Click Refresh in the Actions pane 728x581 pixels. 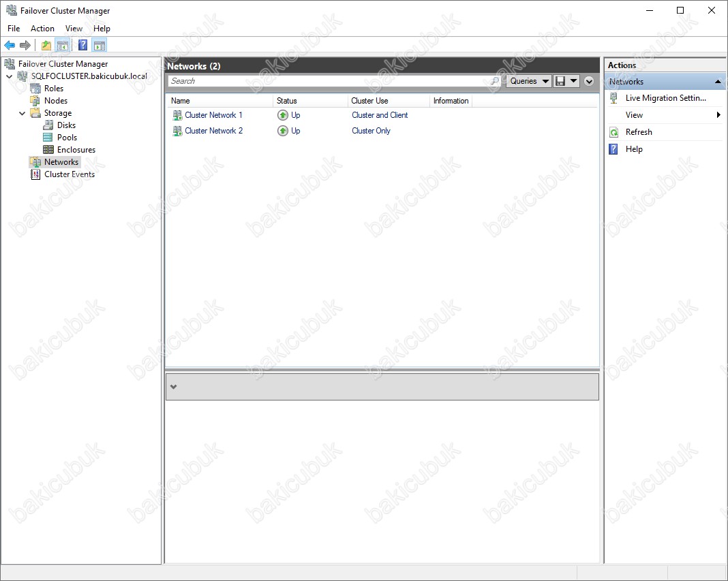(x=639, y=131)
